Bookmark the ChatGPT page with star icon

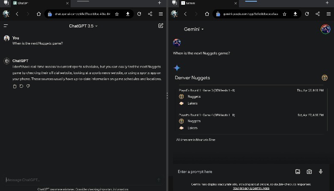coord(117,14)
